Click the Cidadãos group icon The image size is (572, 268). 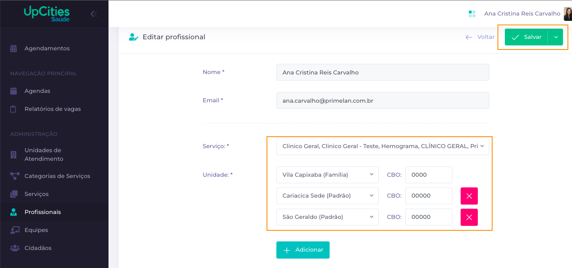click(15, 248)
